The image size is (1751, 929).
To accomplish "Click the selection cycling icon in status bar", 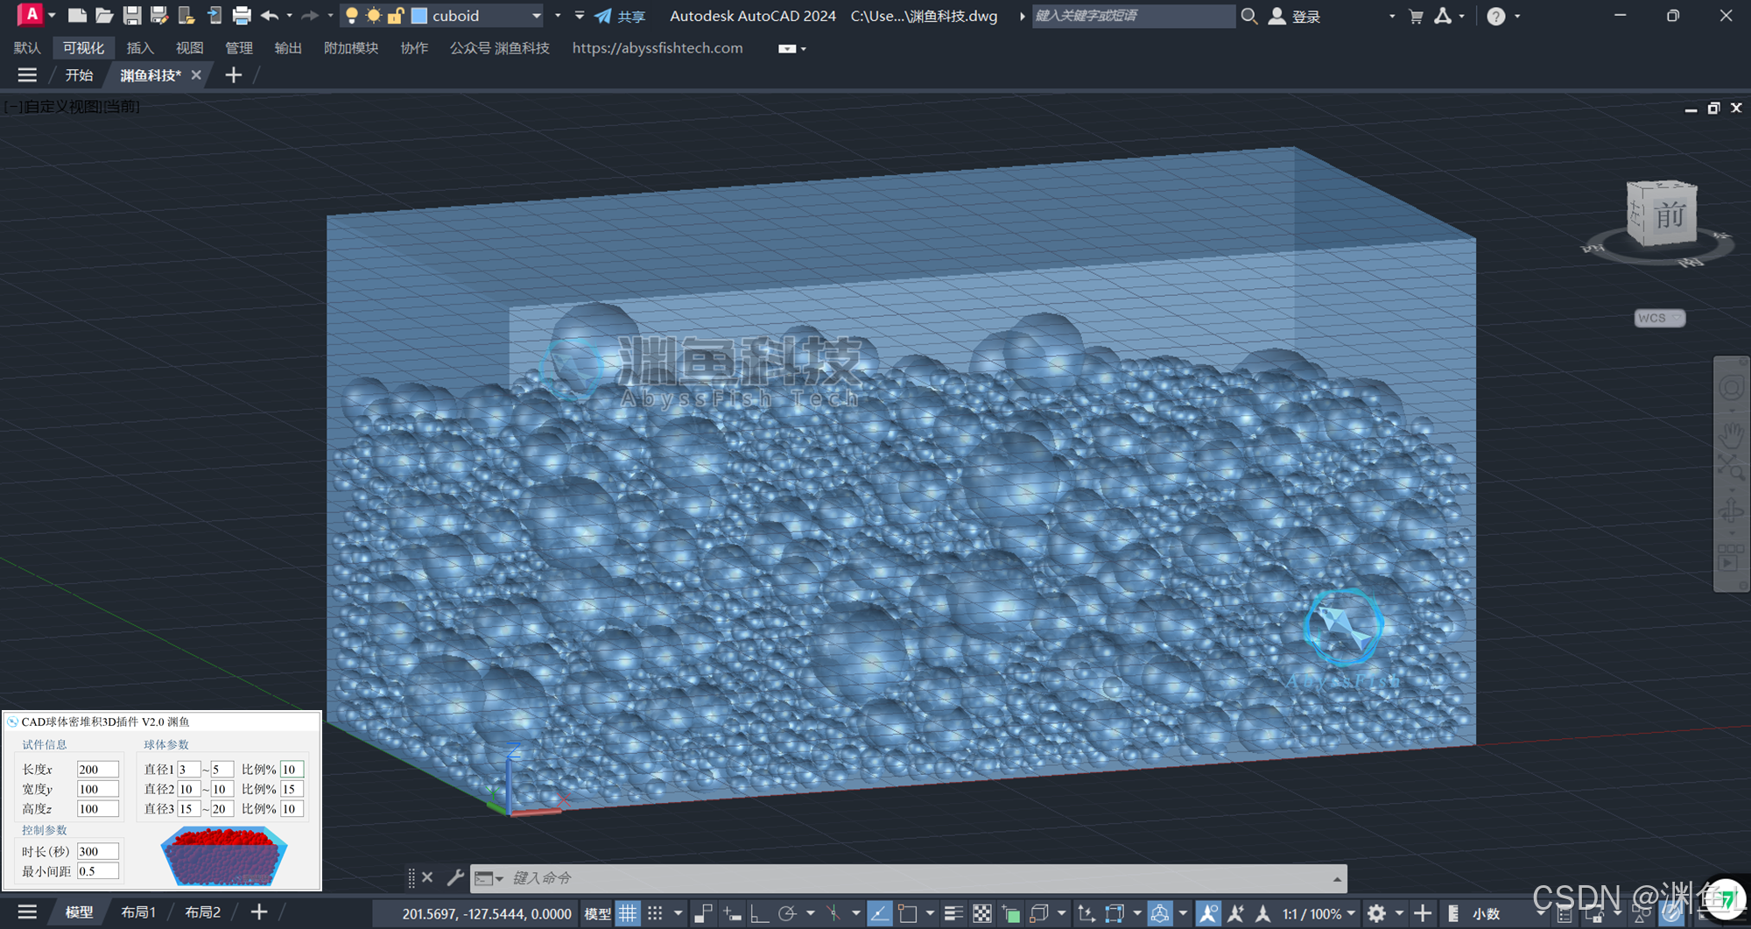I will pyautogui.click(x=1011, y=913).
